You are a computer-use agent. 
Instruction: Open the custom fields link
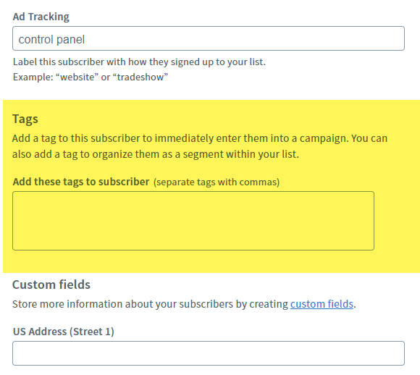point(322,304)
